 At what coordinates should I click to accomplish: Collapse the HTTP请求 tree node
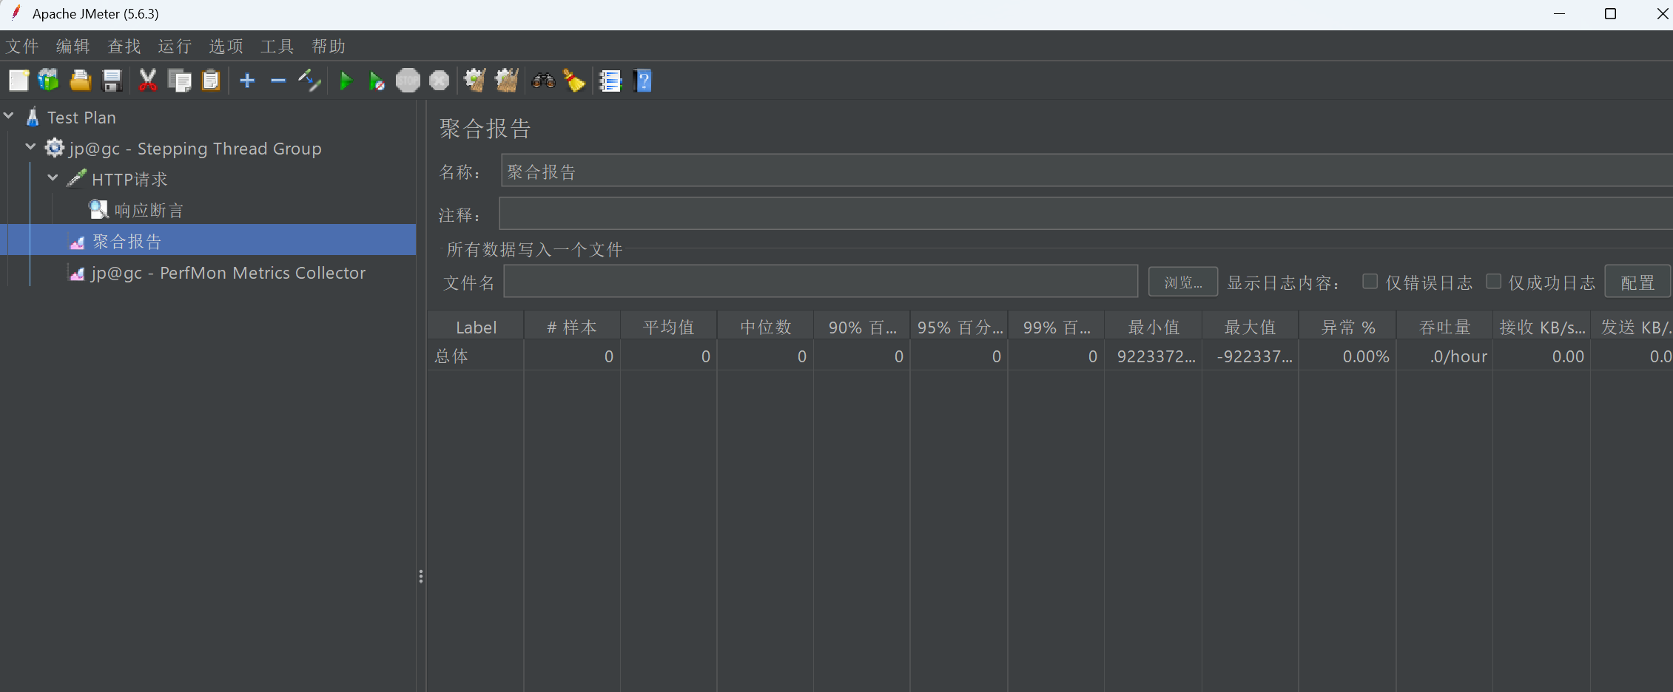[x=53, y=178]
